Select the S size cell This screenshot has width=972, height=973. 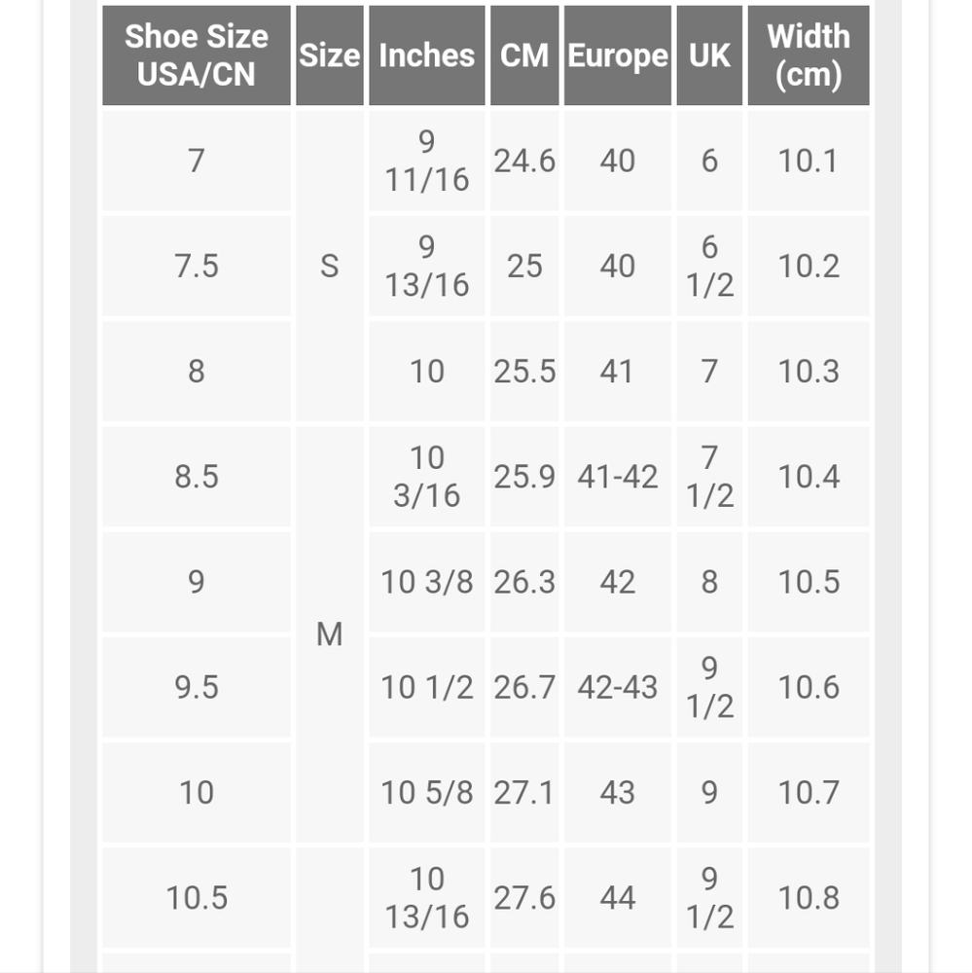pyautogui.click(x=330, y=267)
